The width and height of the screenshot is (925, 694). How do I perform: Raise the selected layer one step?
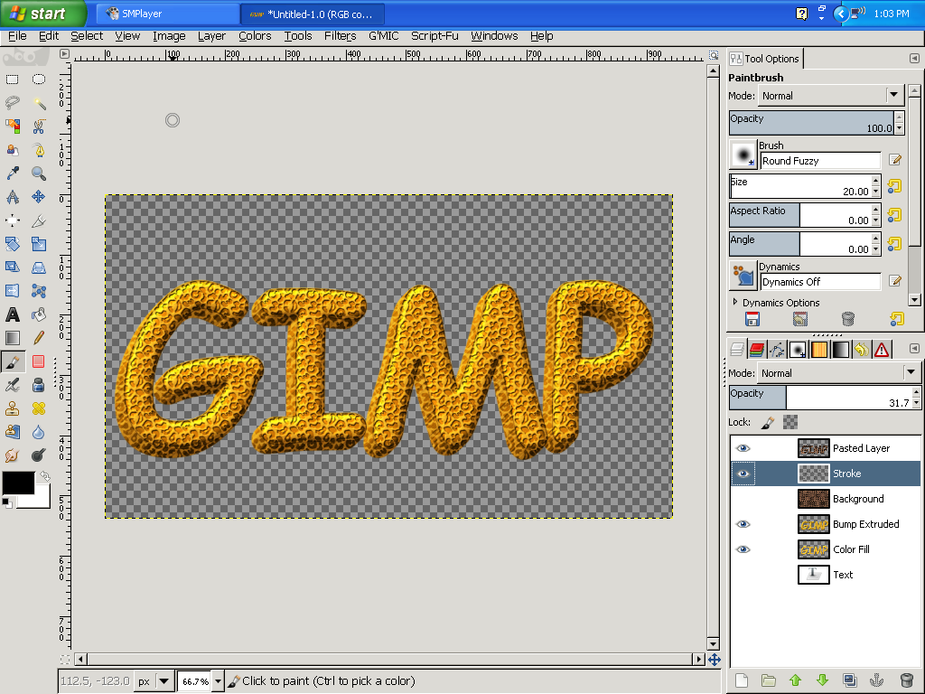795,680
